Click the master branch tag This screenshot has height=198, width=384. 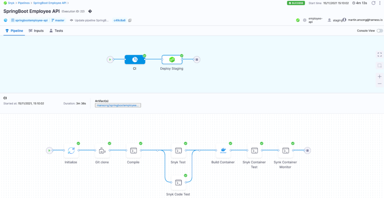[x=58, y=20]
